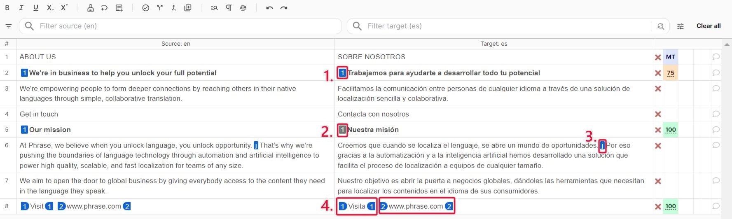Screen dimensions: 732x219
Task: Toggle confirmation X for segment 4
Action: (658, 114)
